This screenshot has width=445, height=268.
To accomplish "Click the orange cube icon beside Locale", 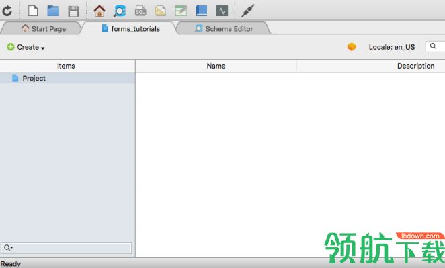I will coord(352,47).
